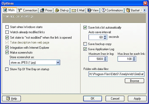Toggle Save Application Log checkbox
149x104 pixels.
pos(85,49)
